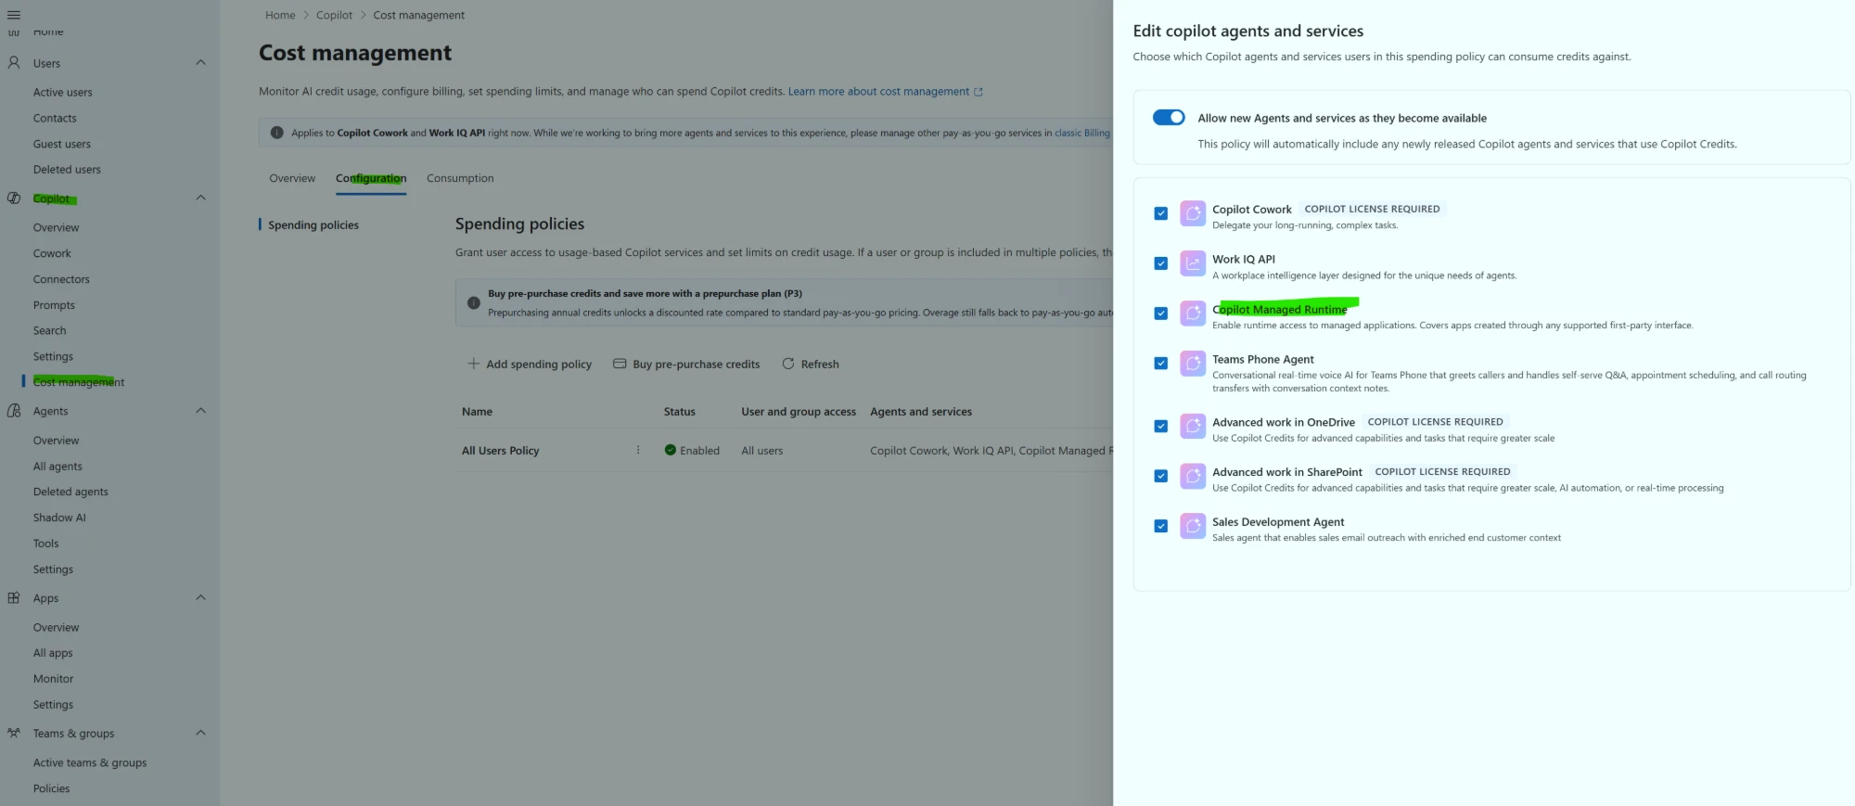Click the Advanced work in OneDrive icon

click(x=1193, y=427)
